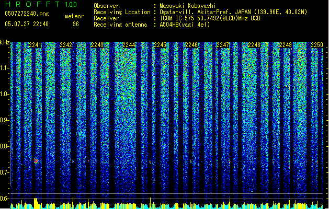This screenshot has width=329, height=209.
Task: Click the 0.9 kHz axis label
Action: (5, 120)
